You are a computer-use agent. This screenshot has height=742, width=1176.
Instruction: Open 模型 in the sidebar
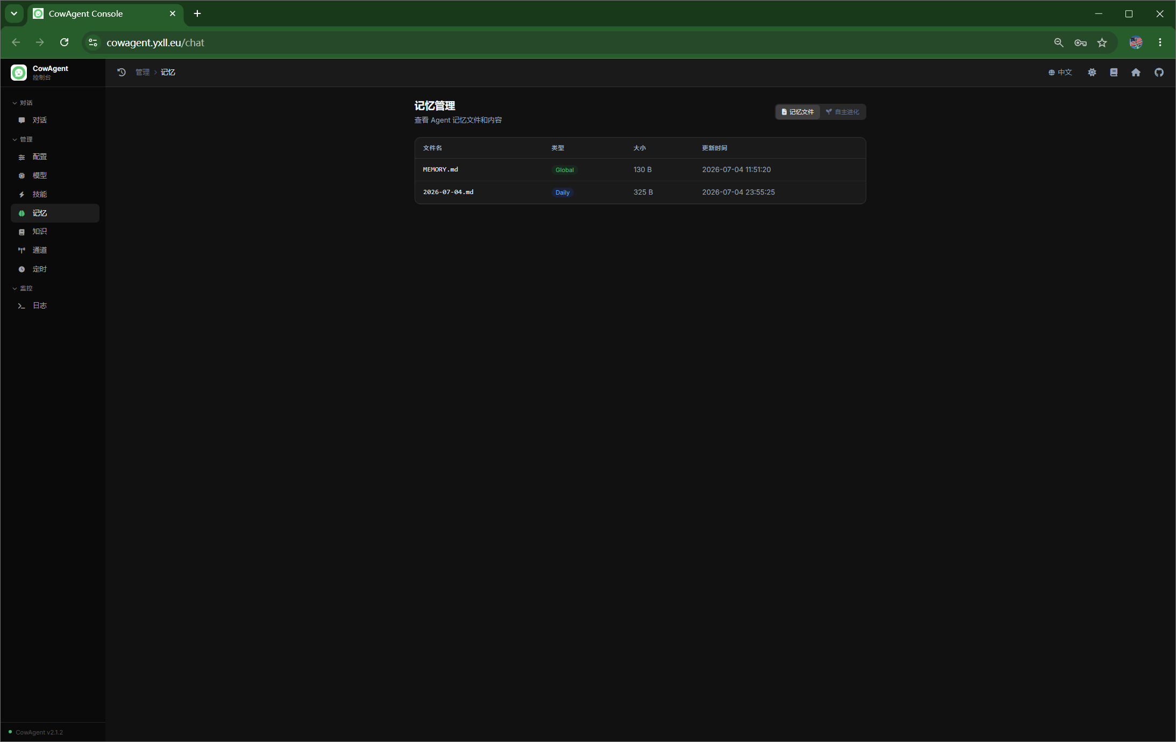point(55,175)
